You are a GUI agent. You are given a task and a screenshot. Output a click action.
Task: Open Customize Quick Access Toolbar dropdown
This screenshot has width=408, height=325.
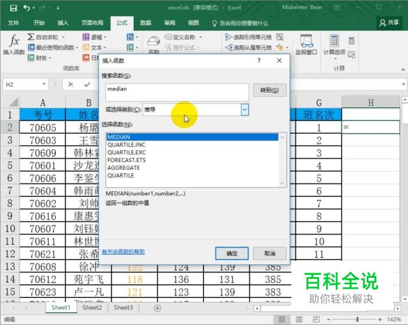coord(58,8)
